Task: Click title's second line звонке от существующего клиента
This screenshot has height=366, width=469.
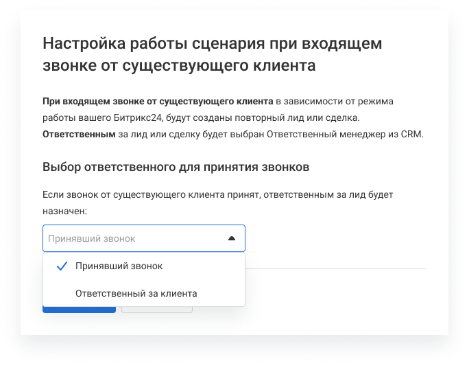Action: [x=179, y=66]
